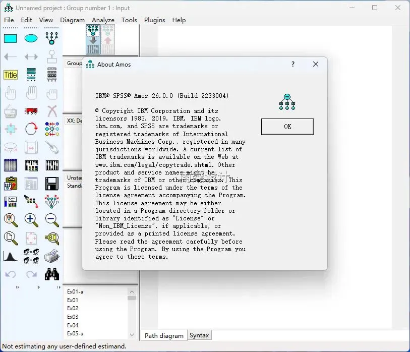
Task: Select the duplicate objects copier tool
Action: 11,111
